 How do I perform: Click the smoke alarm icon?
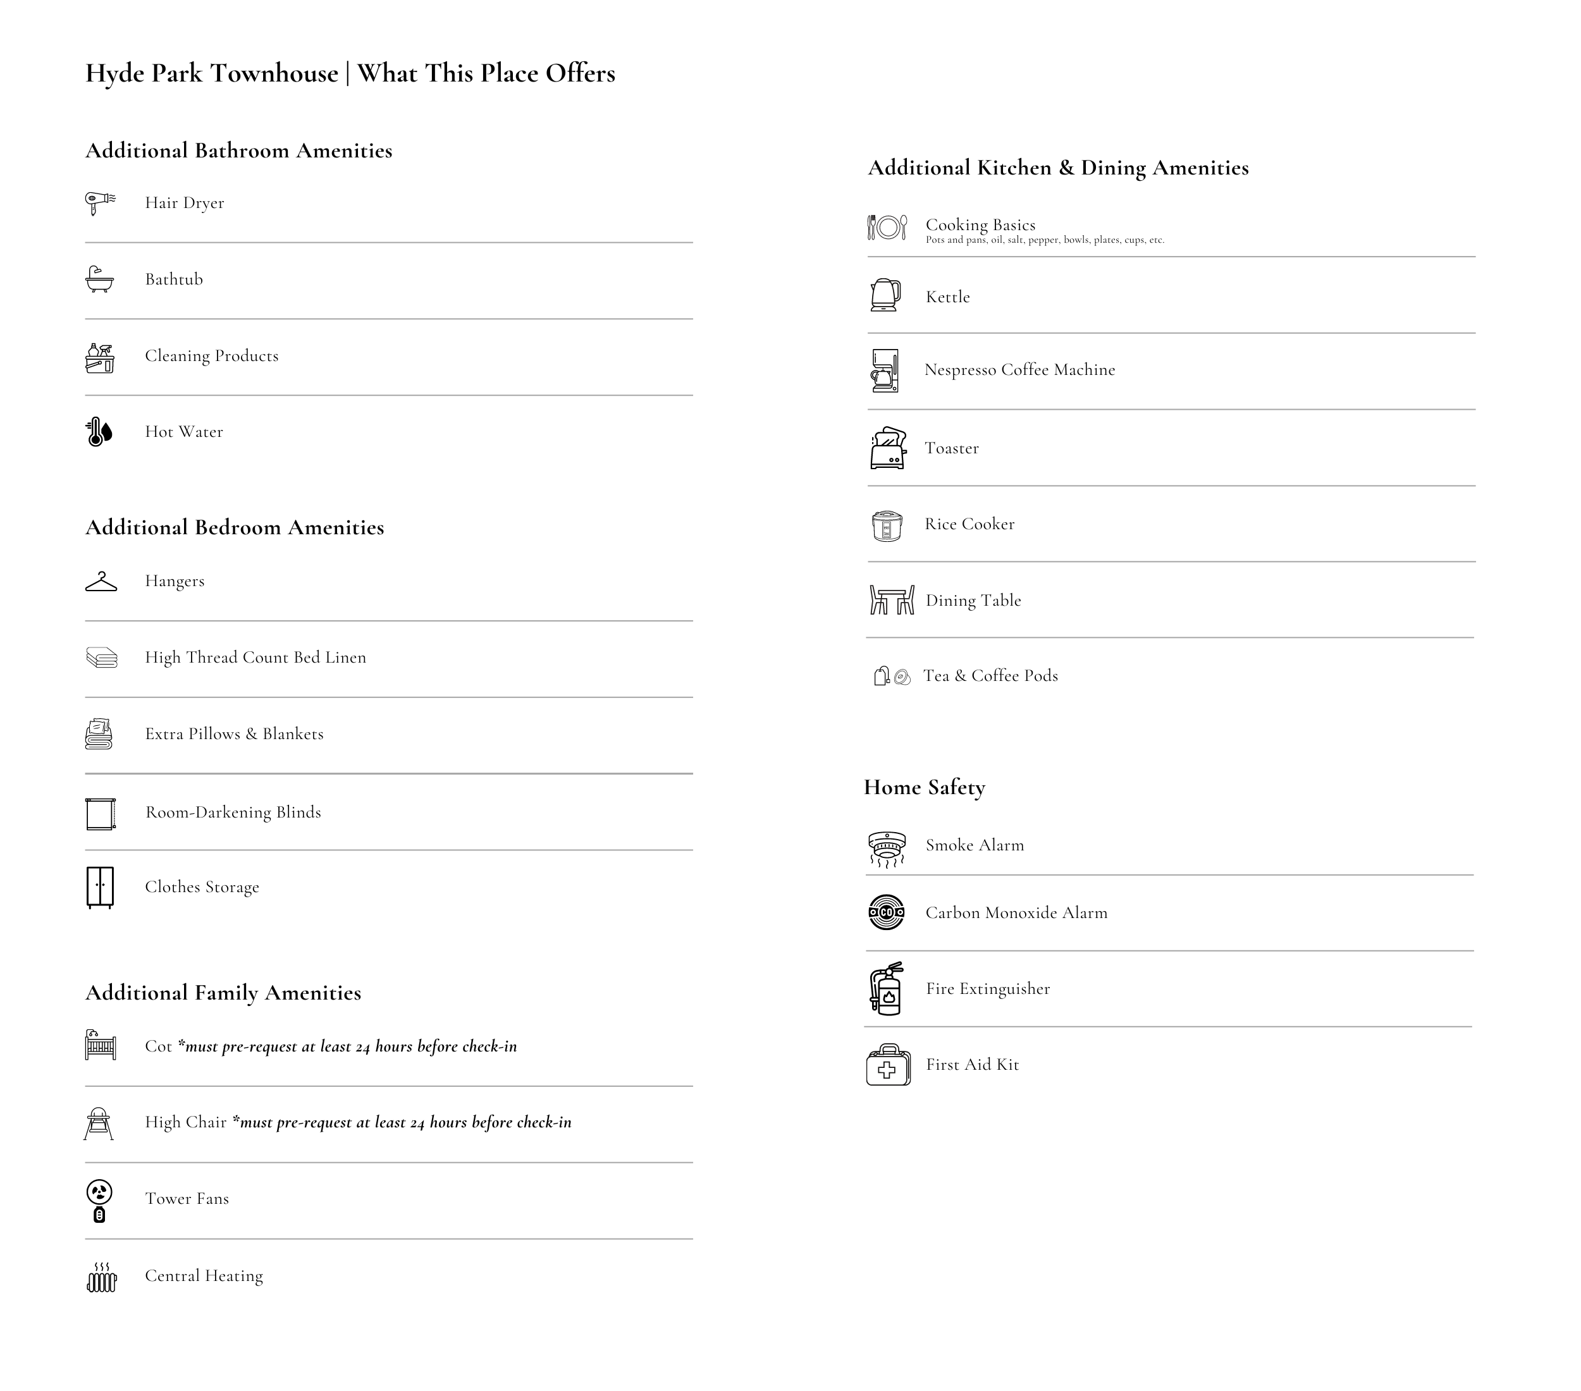pos(887,849)
